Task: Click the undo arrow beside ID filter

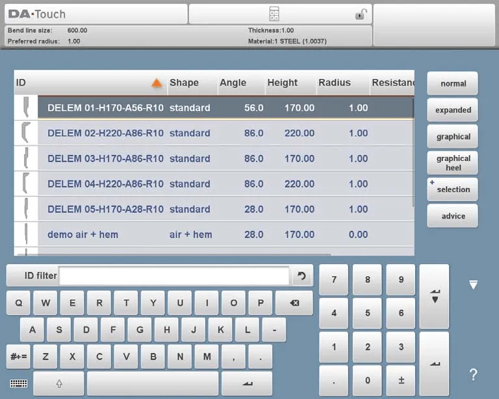Action: (301, 276)
